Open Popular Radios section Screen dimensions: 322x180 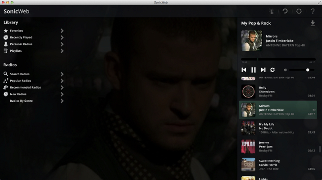pyautogui.click(x=20, y=81)
